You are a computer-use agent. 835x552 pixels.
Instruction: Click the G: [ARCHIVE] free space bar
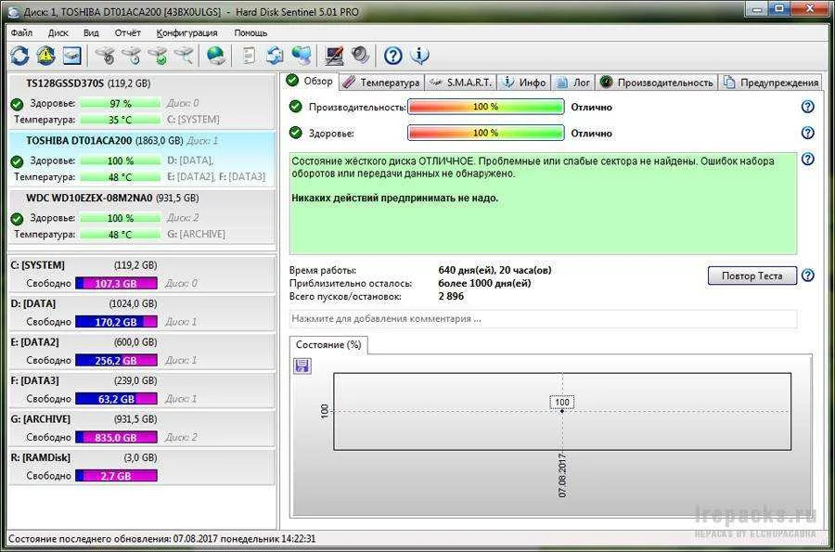click(x=116, y=437)
